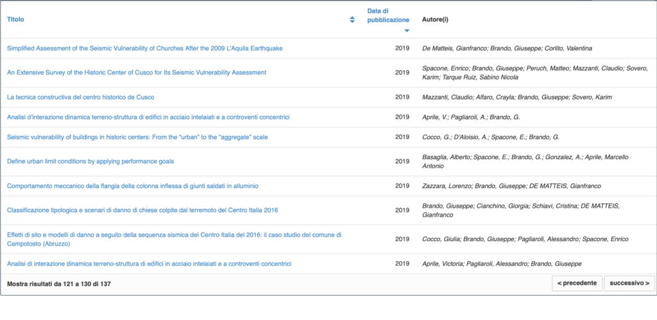The height and width of the screenshot is (320, 657).
Task: Click the Titolo column header
Action: pyautogui.click(x=15, y=19)
